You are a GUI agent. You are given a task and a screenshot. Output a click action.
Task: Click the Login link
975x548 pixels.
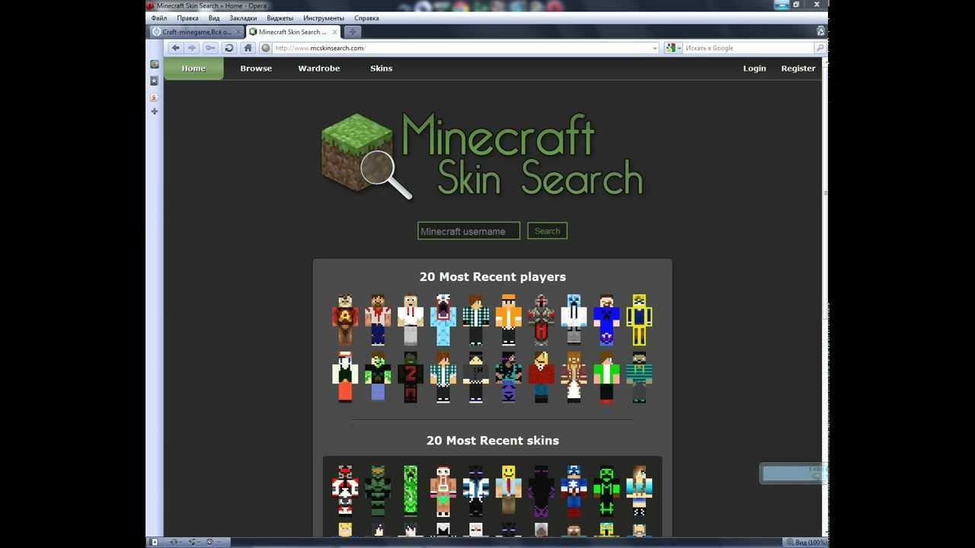[x=755, y=68]
